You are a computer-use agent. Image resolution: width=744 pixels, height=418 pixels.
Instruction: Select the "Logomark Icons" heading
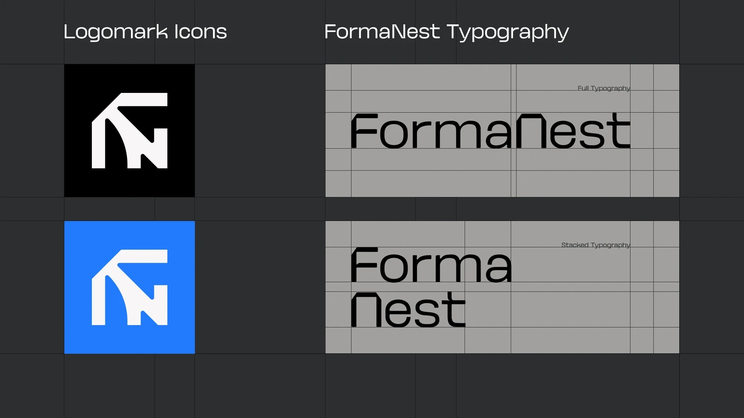click(145, 32)
